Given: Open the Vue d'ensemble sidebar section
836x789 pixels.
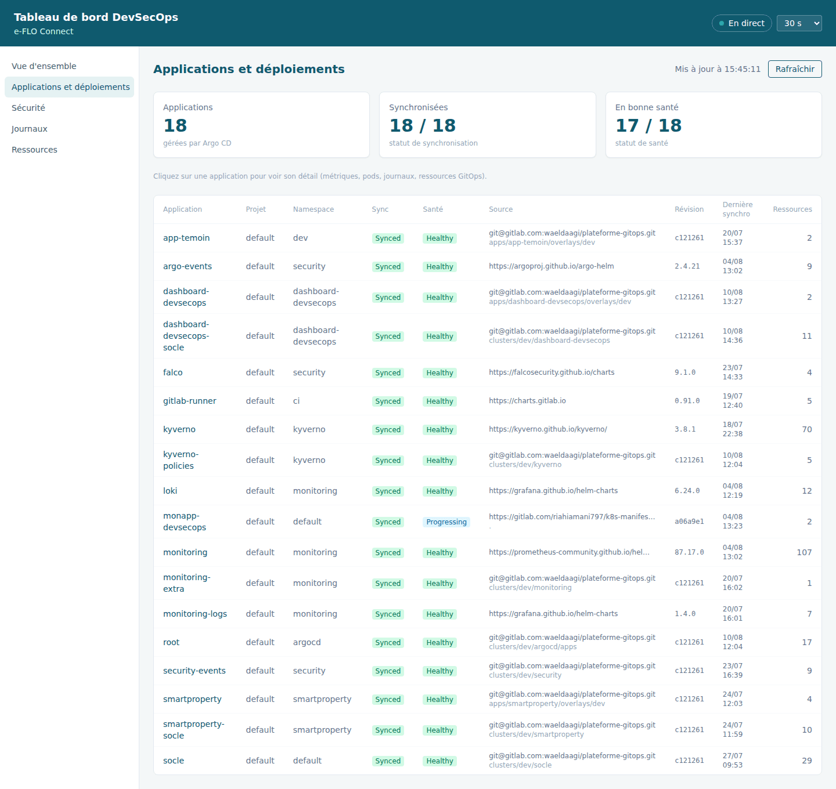Looking at the screenshot, I should pyautogui.click(x=69, y=66).
